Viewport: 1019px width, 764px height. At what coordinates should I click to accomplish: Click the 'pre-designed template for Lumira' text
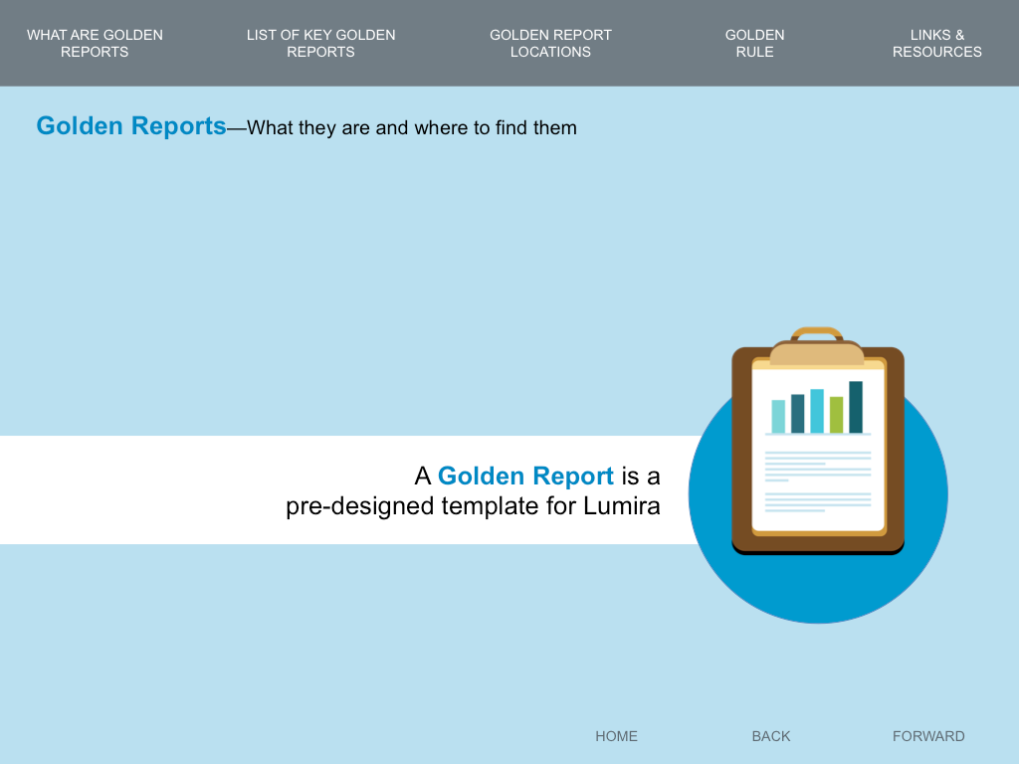(473, 506)
